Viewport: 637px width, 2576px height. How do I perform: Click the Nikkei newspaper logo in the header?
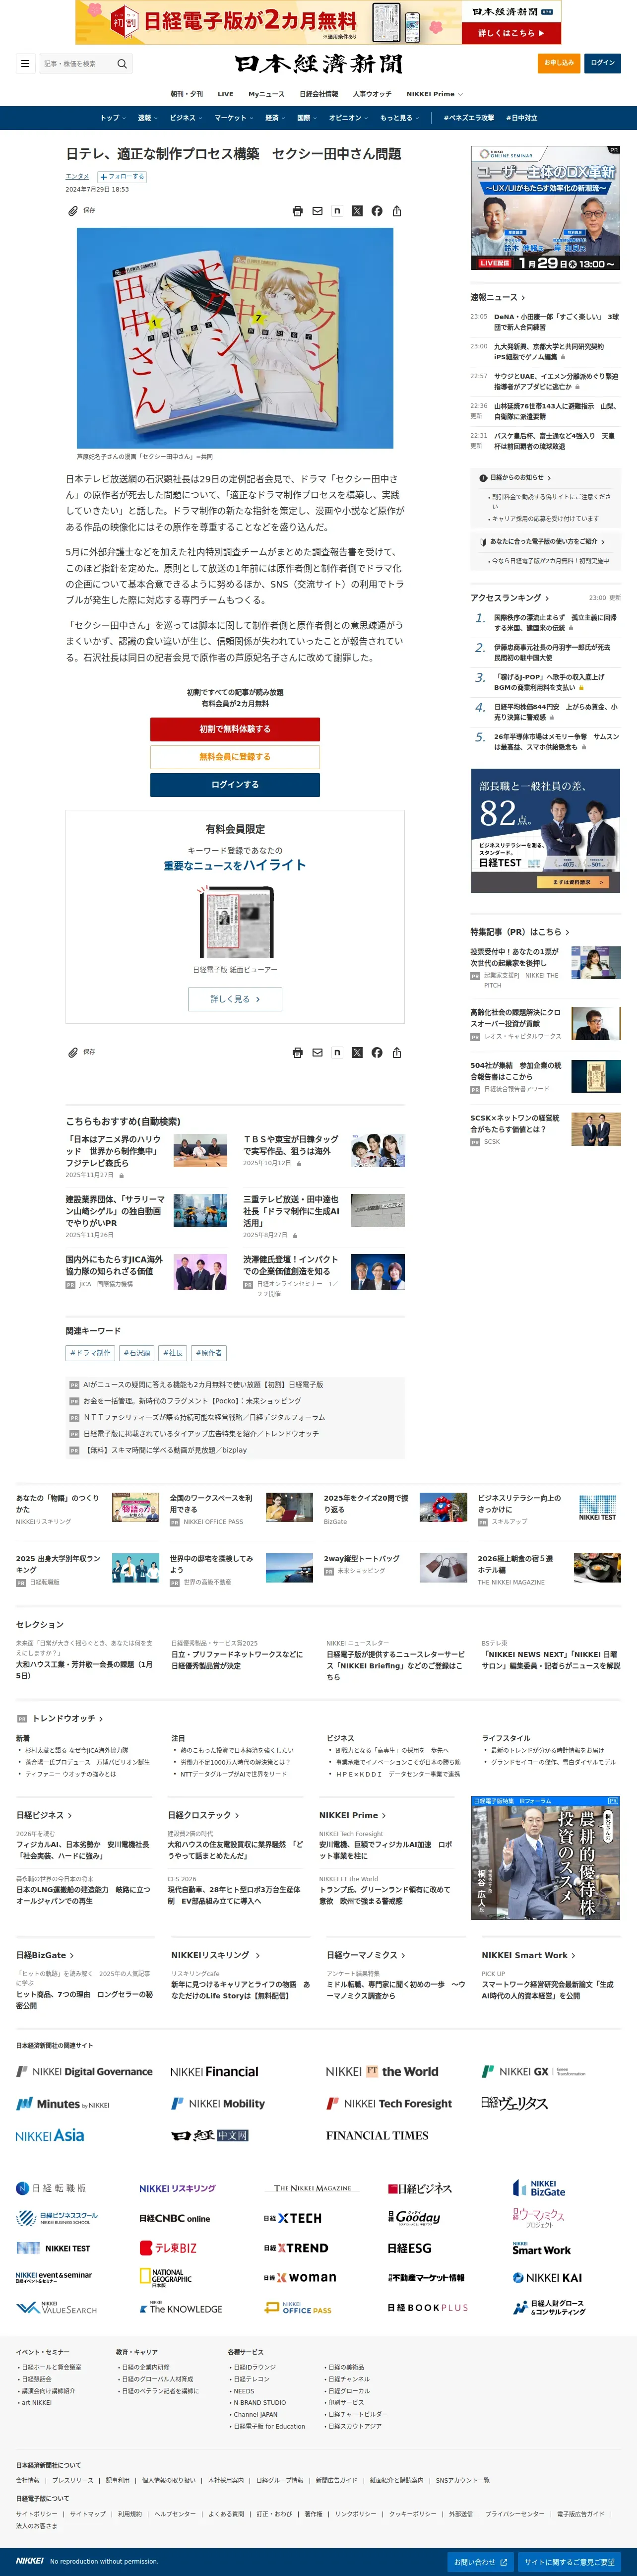(x=319, y=64)
